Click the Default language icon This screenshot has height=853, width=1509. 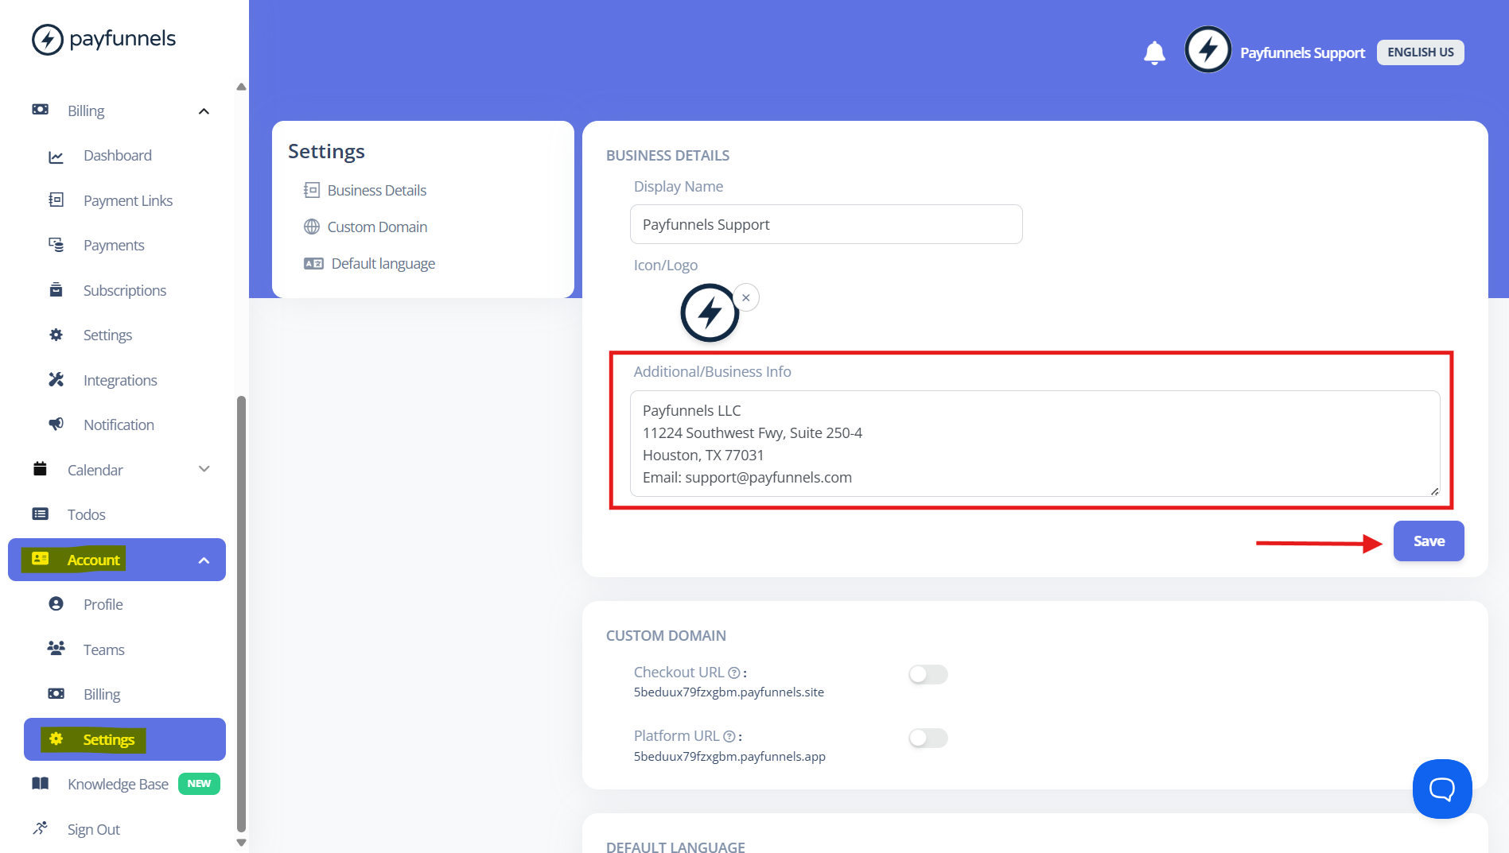(313, 264)
